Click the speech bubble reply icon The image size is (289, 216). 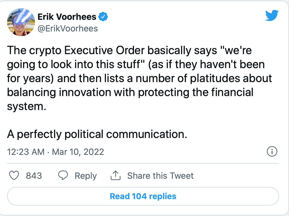[x=63, y=175]
